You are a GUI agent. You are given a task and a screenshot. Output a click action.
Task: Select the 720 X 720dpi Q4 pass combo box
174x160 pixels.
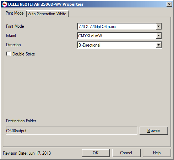click(x=120, y=26)
